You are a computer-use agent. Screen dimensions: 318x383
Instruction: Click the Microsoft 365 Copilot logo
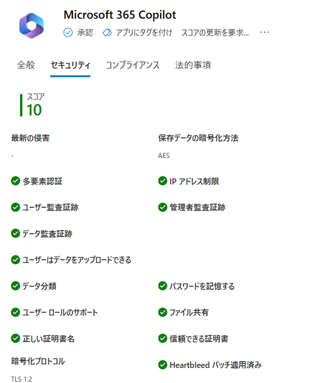(31, 24)
